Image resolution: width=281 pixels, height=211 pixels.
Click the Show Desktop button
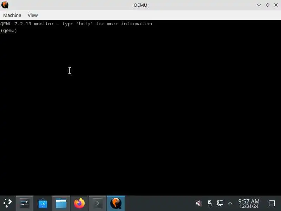coord(272,203)
